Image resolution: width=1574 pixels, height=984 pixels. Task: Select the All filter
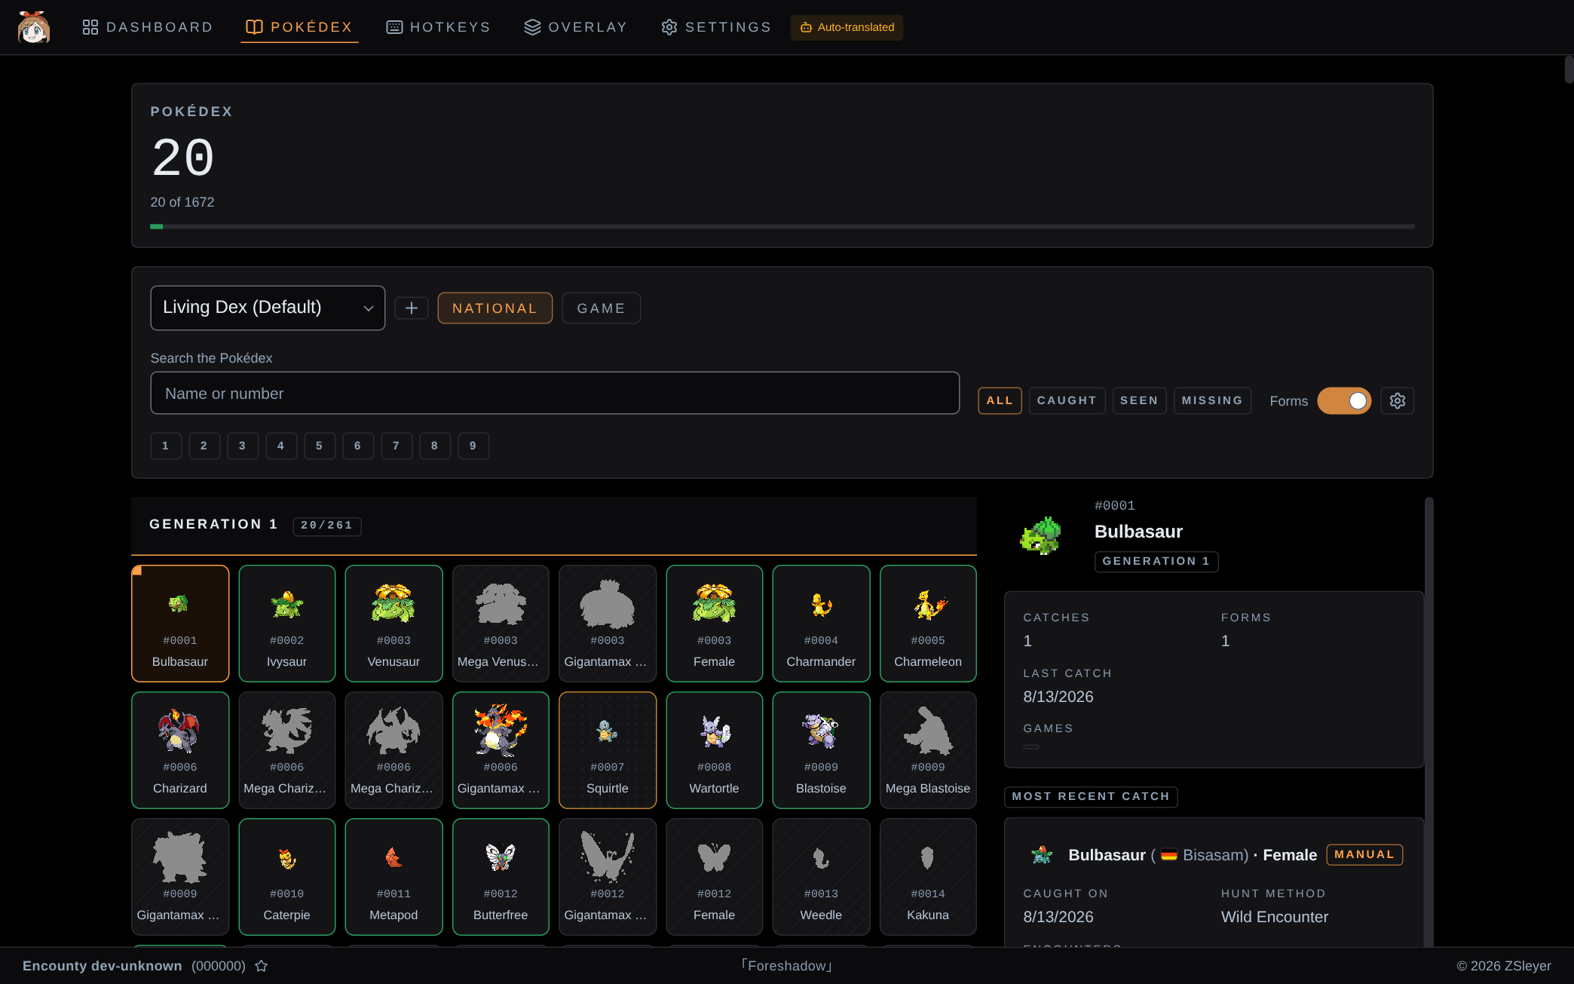(1000, 400)
